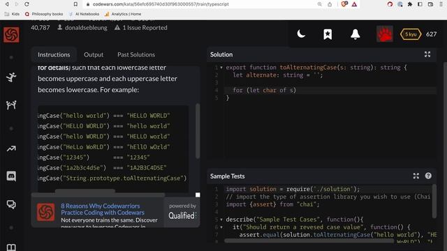The width and height of the screenshot is (447, 251).
Task: Click the share icon in address bar
Action: click(x=330, y=4)
